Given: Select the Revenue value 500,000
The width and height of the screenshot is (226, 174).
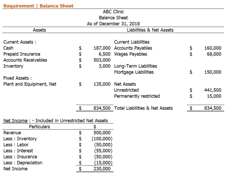Looking at the screenshot, I should (102, 133).
